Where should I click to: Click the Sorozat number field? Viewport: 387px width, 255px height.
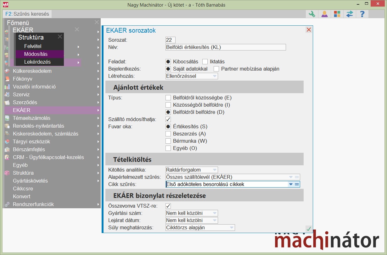170,40
